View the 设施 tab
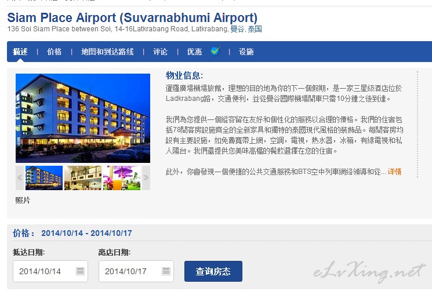This screenshot has width=432, height=291. [246, 52]
